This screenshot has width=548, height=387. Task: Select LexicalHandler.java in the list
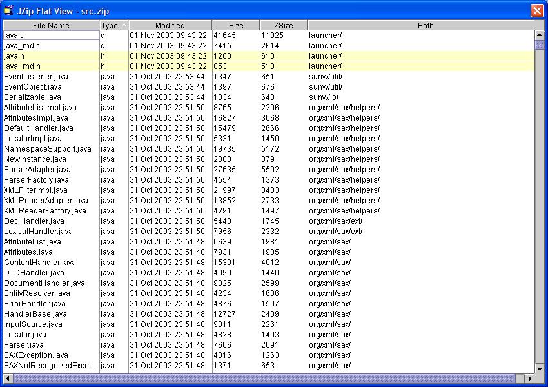[39, 231]
